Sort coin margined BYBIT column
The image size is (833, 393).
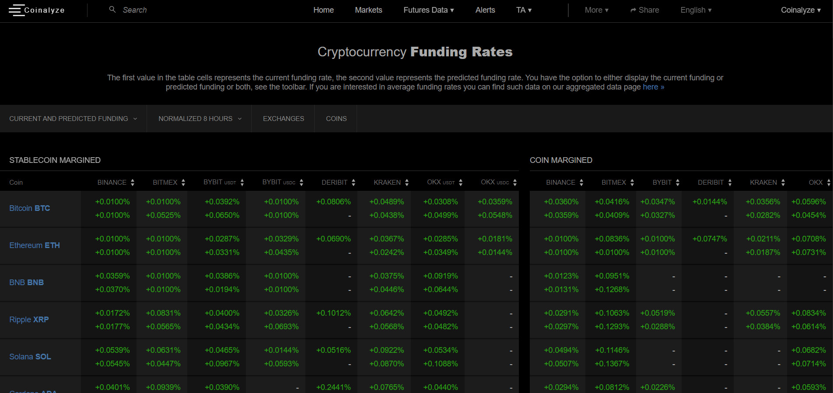click(x=678, y=183)
